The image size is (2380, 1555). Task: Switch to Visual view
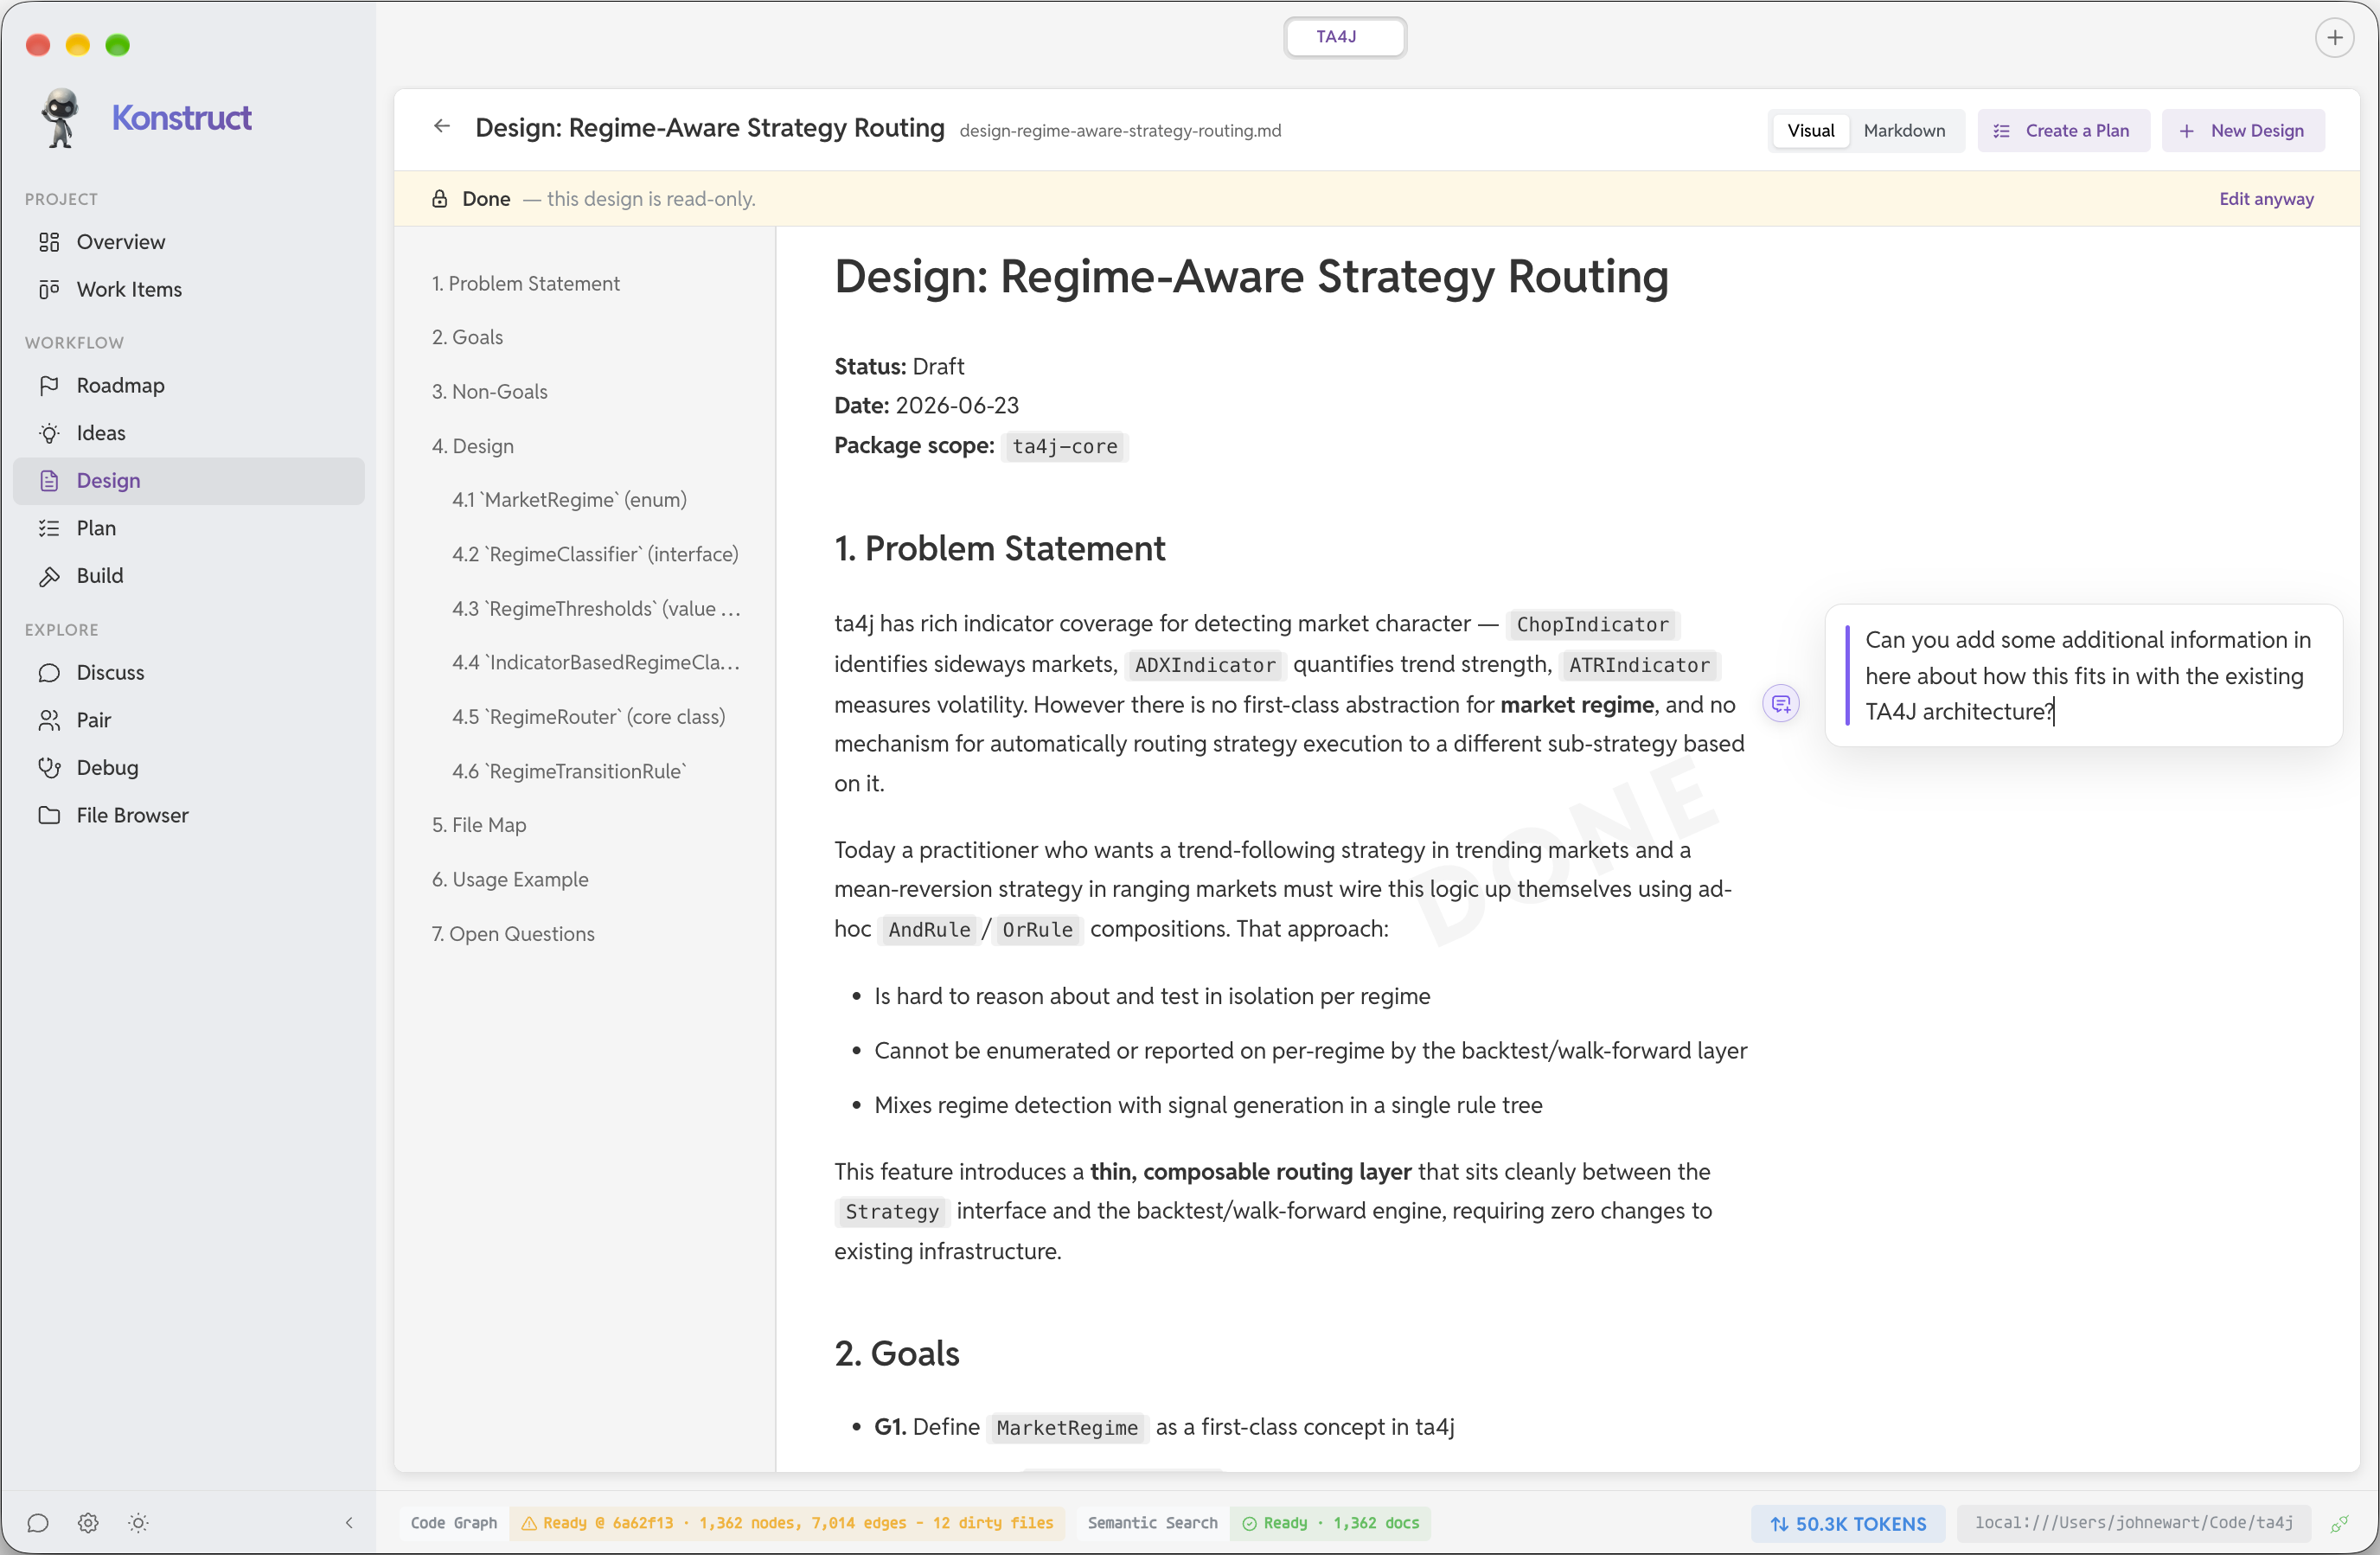coord(1810,130)
